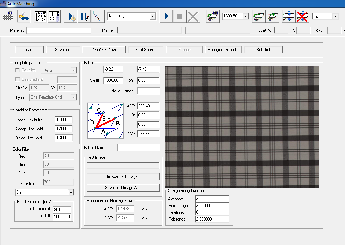Click the roller camera capture icon
The image size is (345, 245).
tap(212, 16)
